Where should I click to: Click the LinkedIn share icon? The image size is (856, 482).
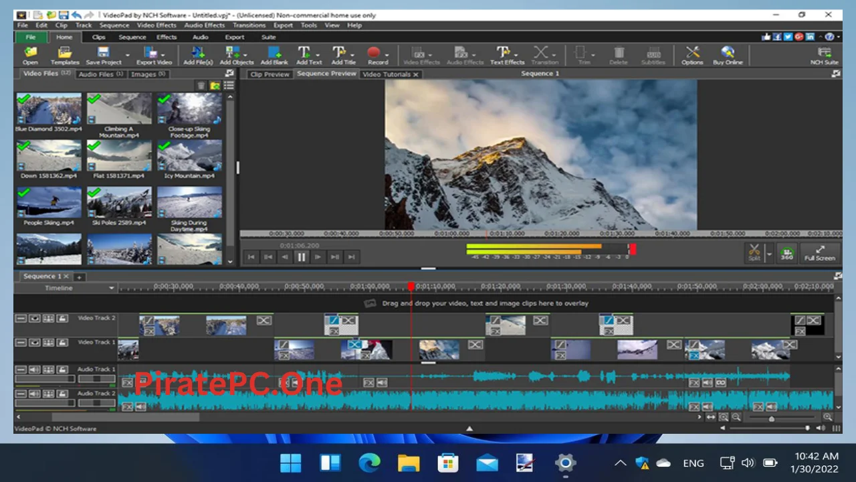810,37
